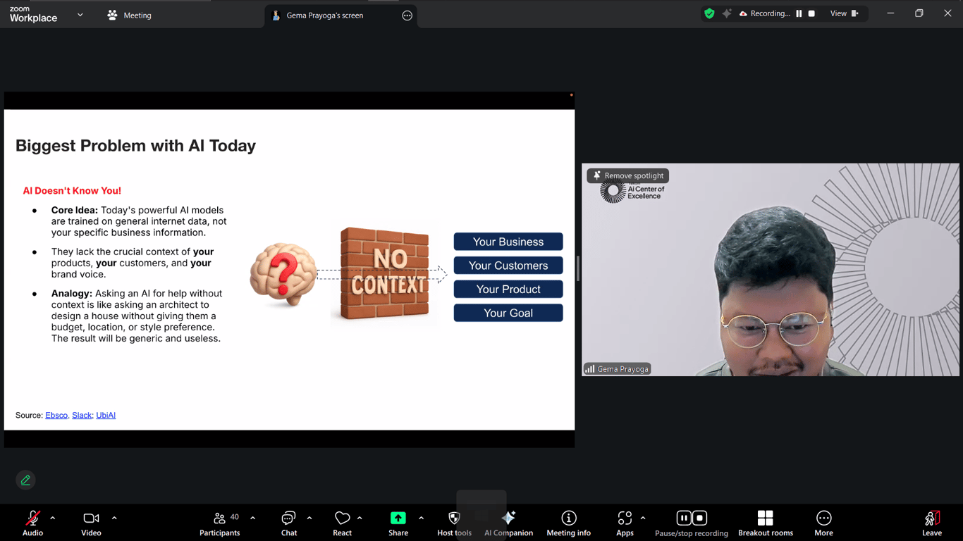
Task: Click the Core Idea bullet text
Action: coord(139,221)
